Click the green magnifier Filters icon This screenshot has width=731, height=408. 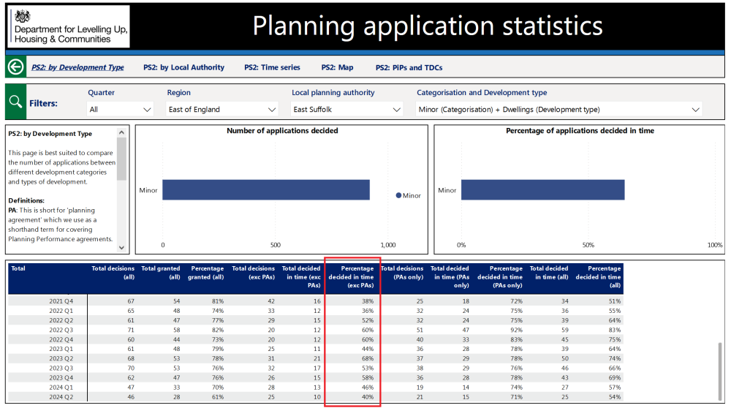(x=15, y=102)
